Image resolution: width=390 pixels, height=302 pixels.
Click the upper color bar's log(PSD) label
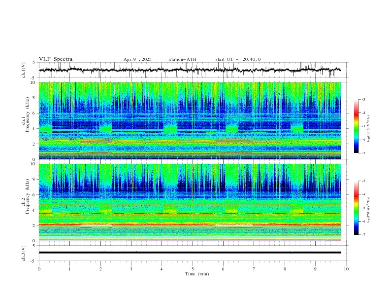[368, 129]
